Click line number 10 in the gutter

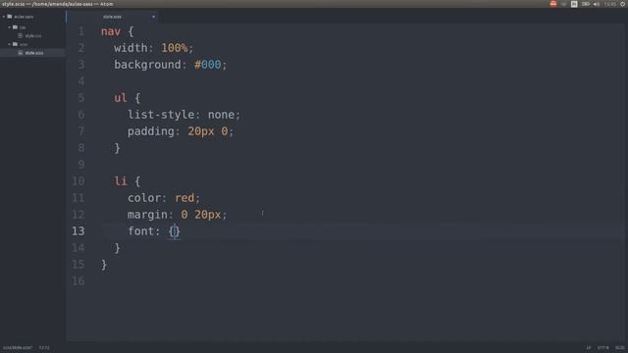pos(78,180)
